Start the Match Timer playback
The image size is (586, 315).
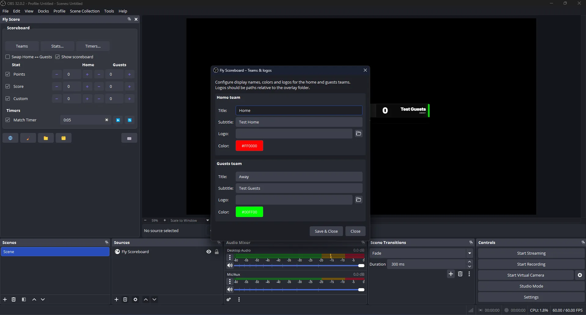click(x=118, y=120)
